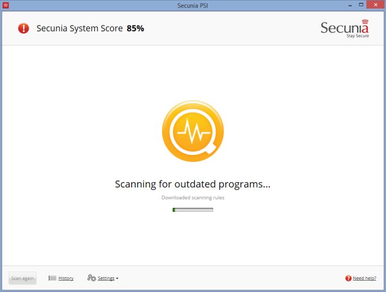
Task: Click the Secunia logo in the header
Action: [345, 29]
